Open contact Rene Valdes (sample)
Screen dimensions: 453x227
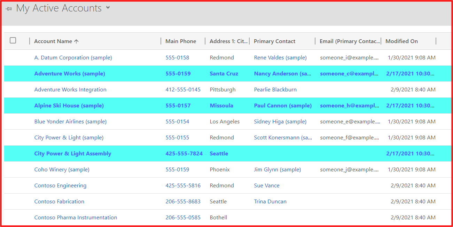(x=280, y=58)
